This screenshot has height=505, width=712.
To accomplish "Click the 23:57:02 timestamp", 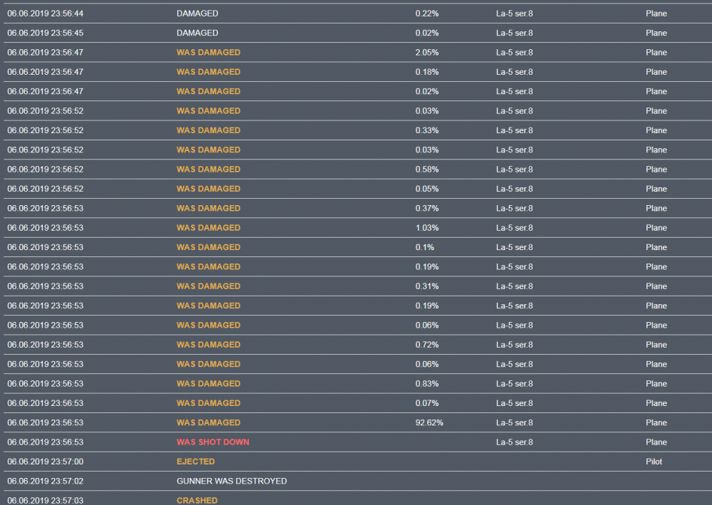I will tap(46, 481).
